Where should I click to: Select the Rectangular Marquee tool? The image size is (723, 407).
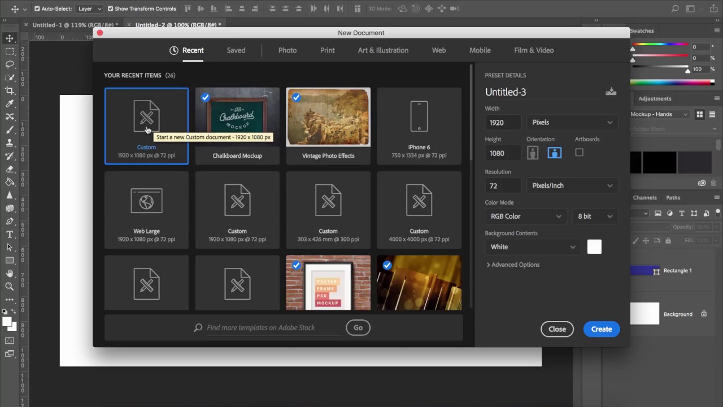(x=10, y=51)
